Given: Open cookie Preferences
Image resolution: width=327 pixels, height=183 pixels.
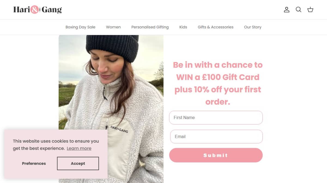Looking at the screenshot, I should click(x=34, y=163).
